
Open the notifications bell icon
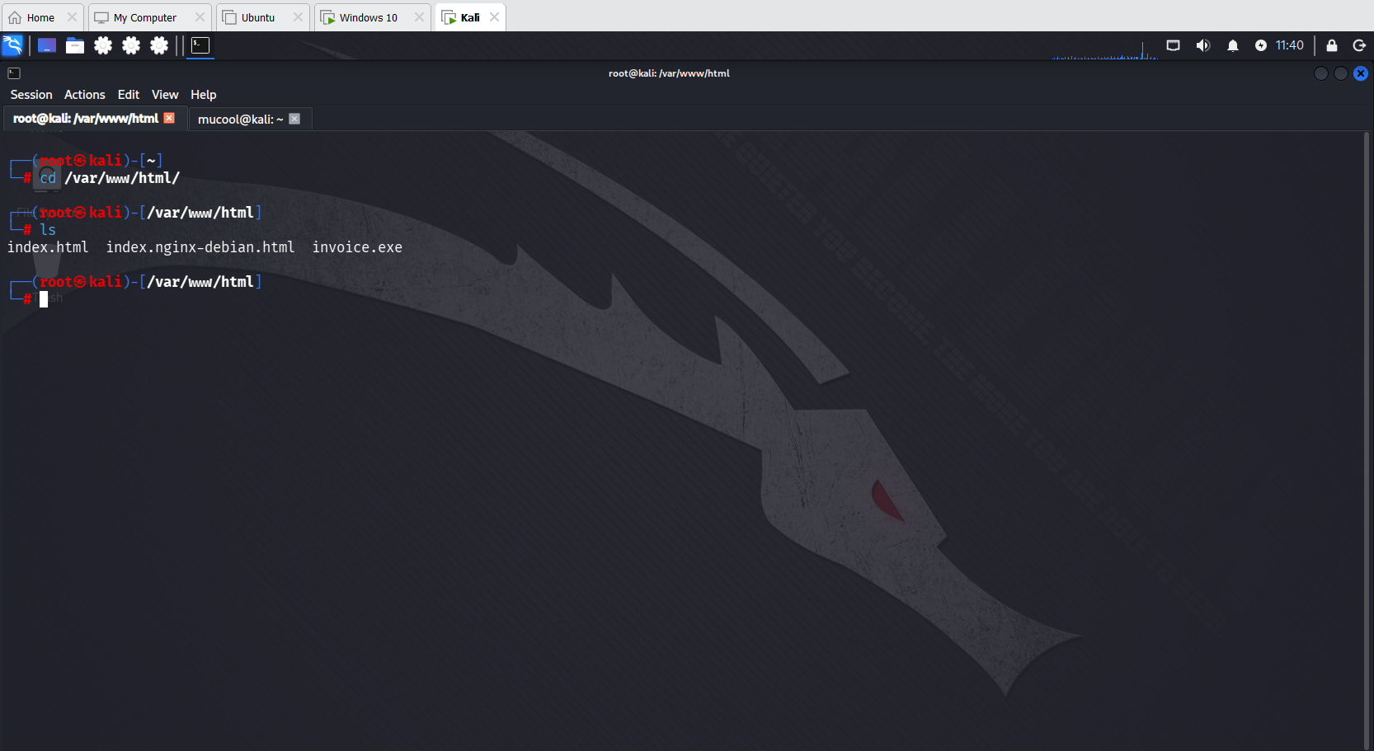[x=1233, y=45]
